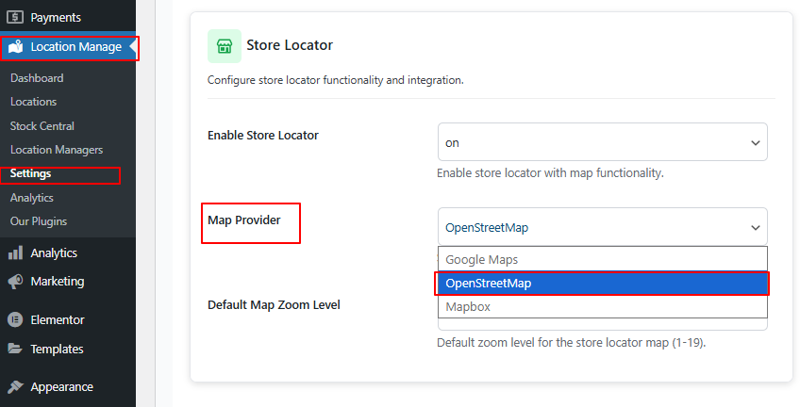800x407 pixels.
Task: Click the green Store Locator storefront icon
Action: 225,45
